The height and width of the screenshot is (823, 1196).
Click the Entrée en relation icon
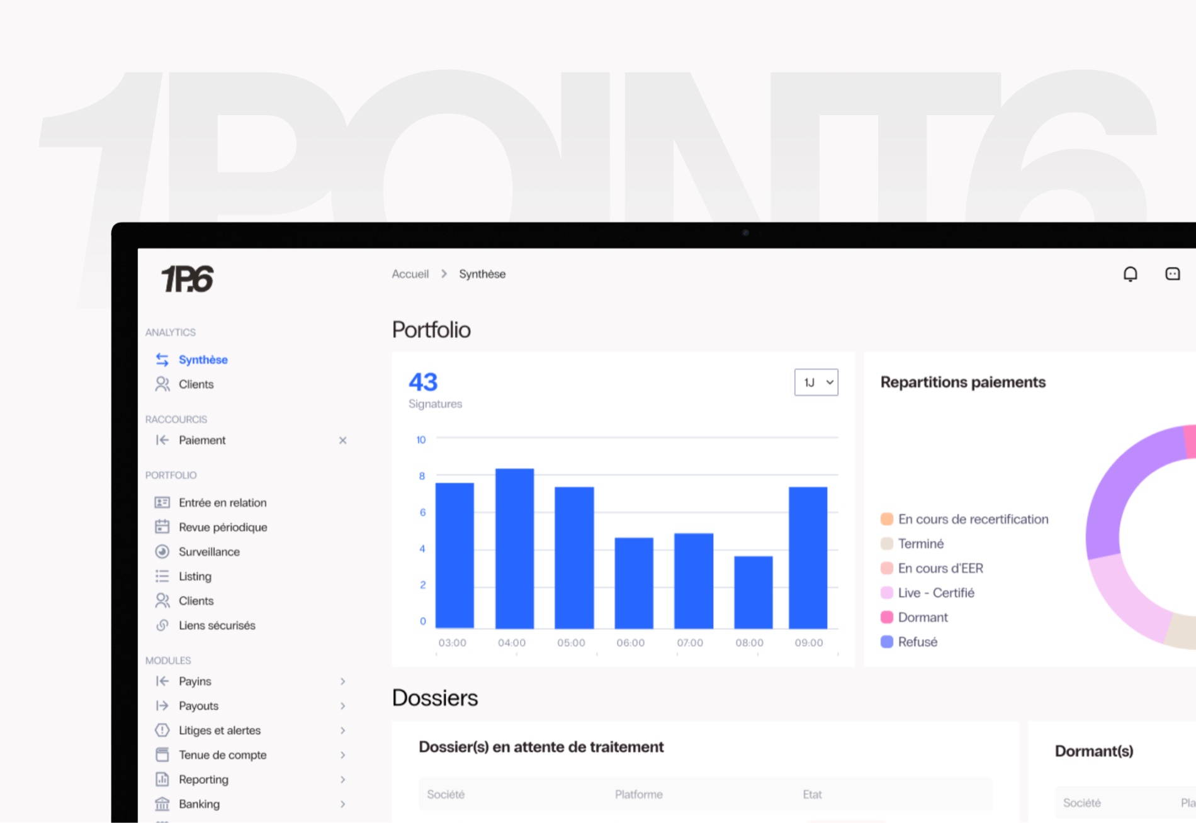click(162, 502)
